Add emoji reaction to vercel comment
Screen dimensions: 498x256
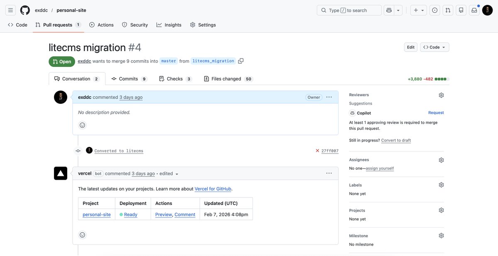pyautogui.click(x=82, y=235)
